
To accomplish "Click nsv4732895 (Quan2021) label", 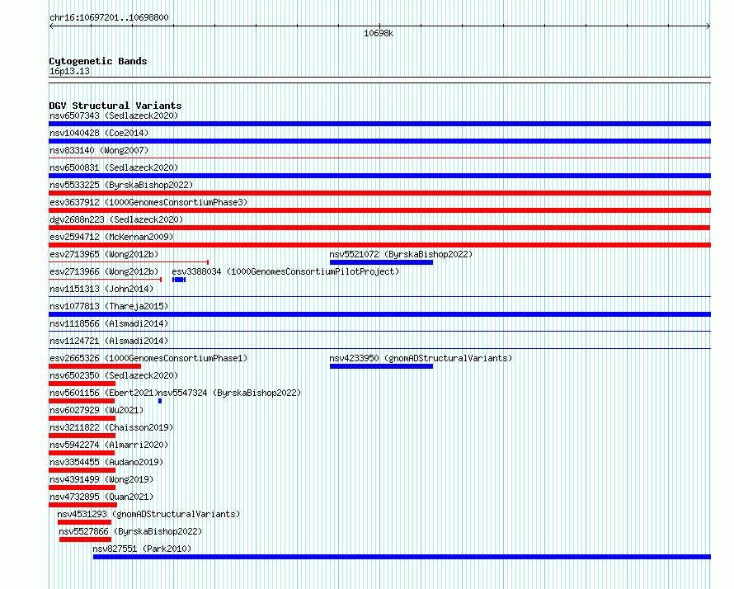I will point(101,497).
